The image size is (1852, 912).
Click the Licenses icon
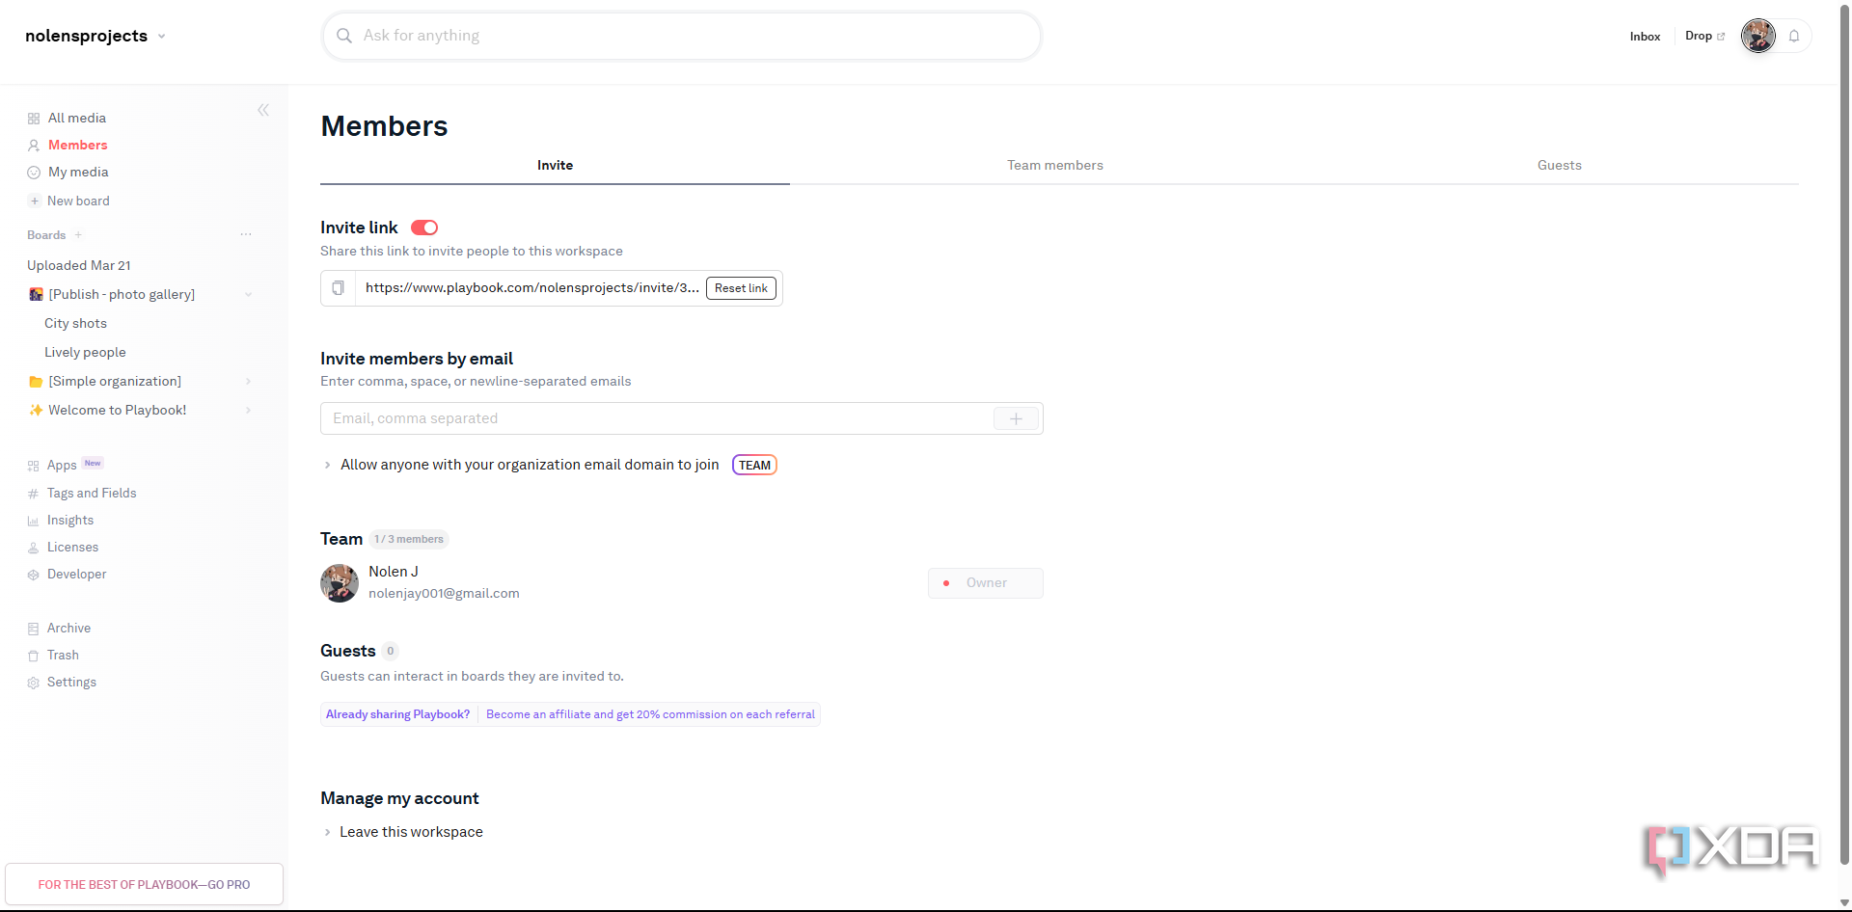(34, 548)
